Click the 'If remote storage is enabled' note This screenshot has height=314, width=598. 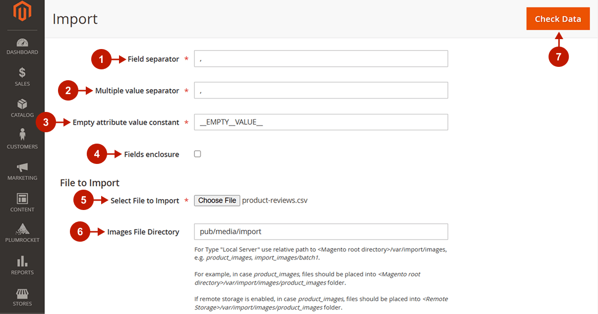pos(321,303)
